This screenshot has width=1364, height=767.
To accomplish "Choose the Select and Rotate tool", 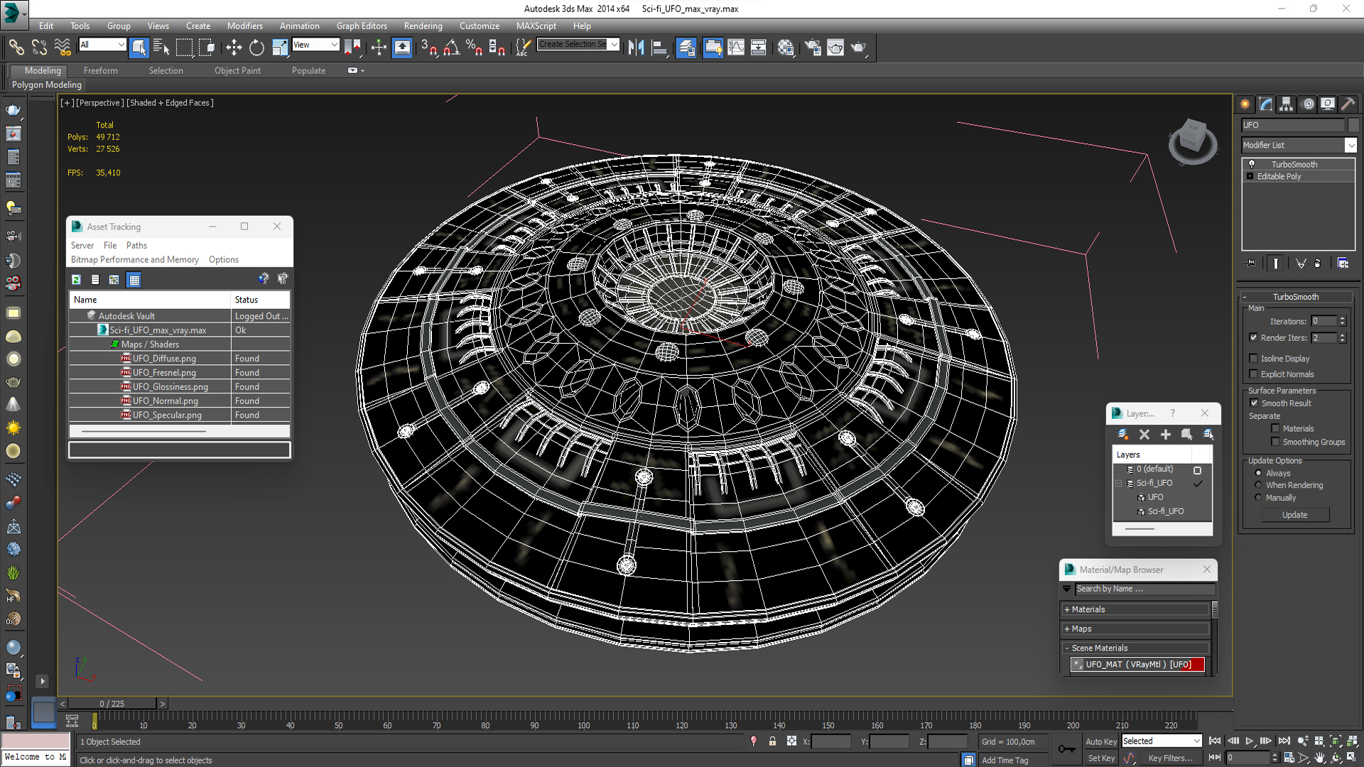I will 256,48.
